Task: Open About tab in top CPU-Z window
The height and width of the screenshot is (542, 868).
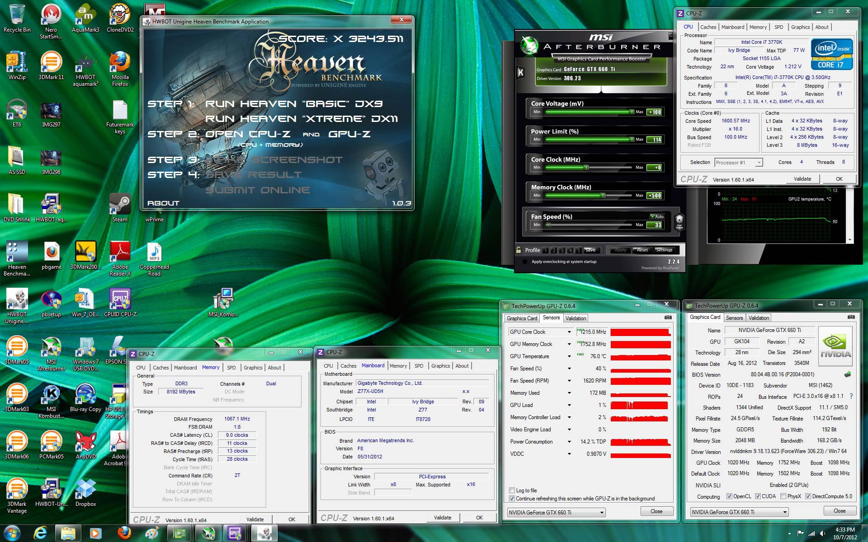Action: click(821, 27)
